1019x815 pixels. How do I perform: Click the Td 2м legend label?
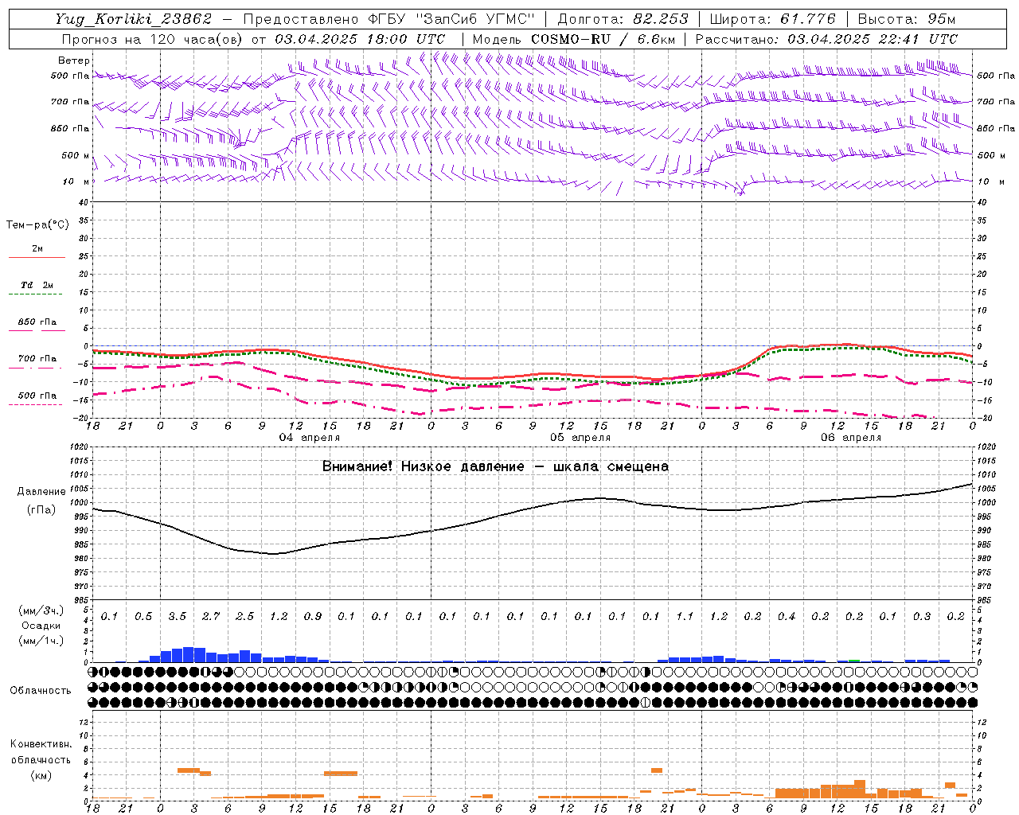[x=37, y=285]
